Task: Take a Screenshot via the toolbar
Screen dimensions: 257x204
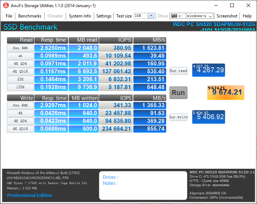Action: coord(227,16)
